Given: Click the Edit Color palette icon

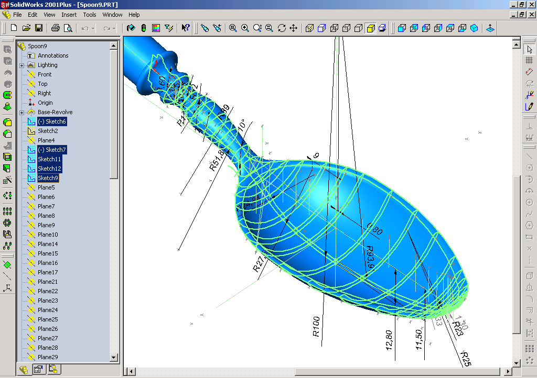Looking at the screenshot, I should [x=156, y=28].
